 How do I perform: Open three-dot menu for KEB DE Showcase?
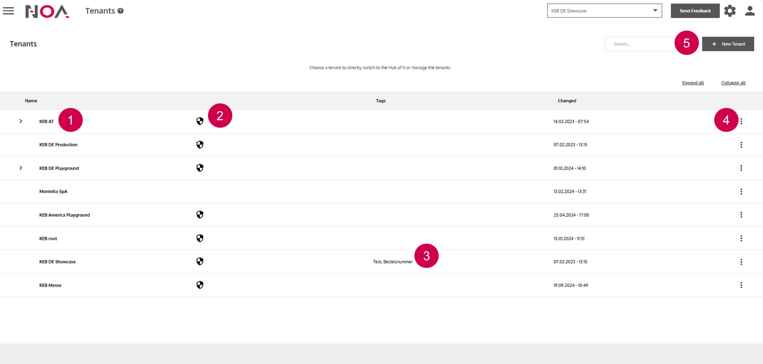[741, 262]
